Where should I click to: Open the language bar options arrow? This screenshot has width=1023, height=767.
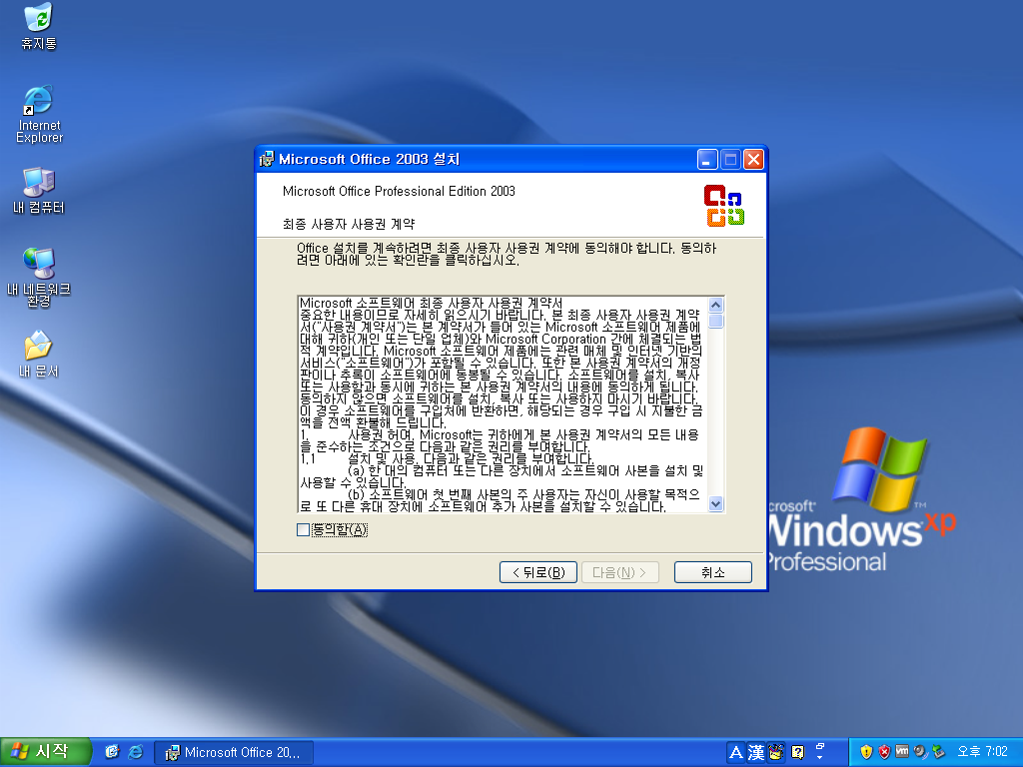[x=820, y=758]
